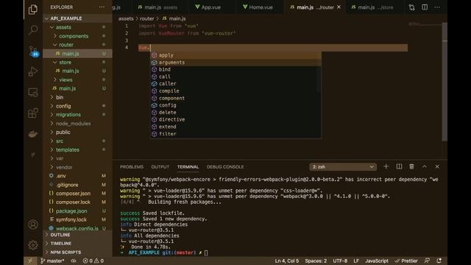This screenshot has height=265, width=471.
Task: Click the editor minimap preview
Action: tap(425, 24)
